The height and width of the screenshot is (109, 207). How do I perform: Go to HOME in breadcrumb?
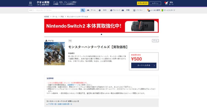[47, 17]
